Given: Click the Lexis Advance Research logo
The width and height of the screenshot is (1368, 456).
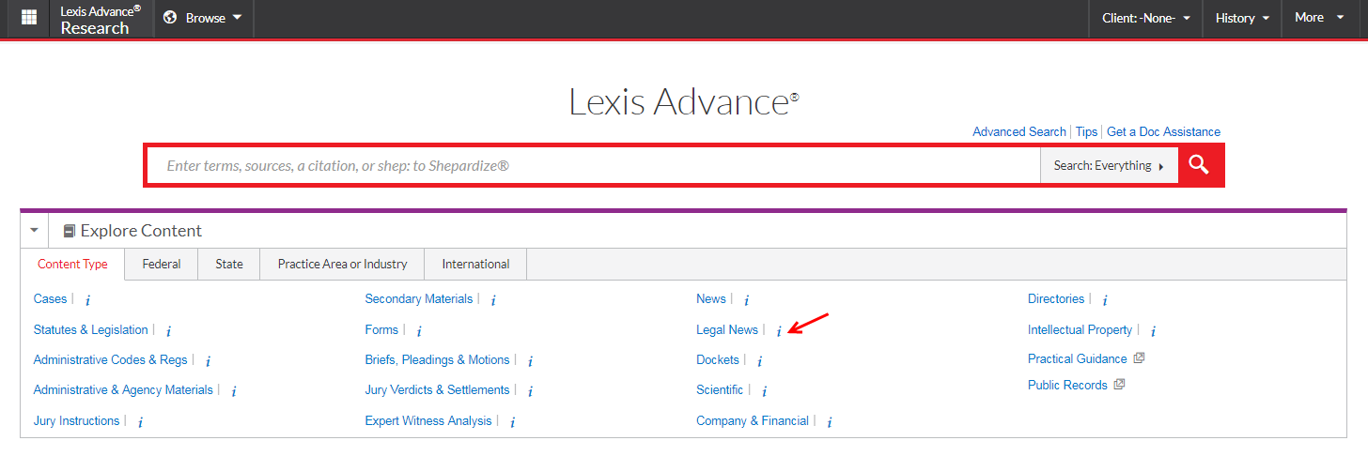Looking at the screenshot, I should 101,19.
